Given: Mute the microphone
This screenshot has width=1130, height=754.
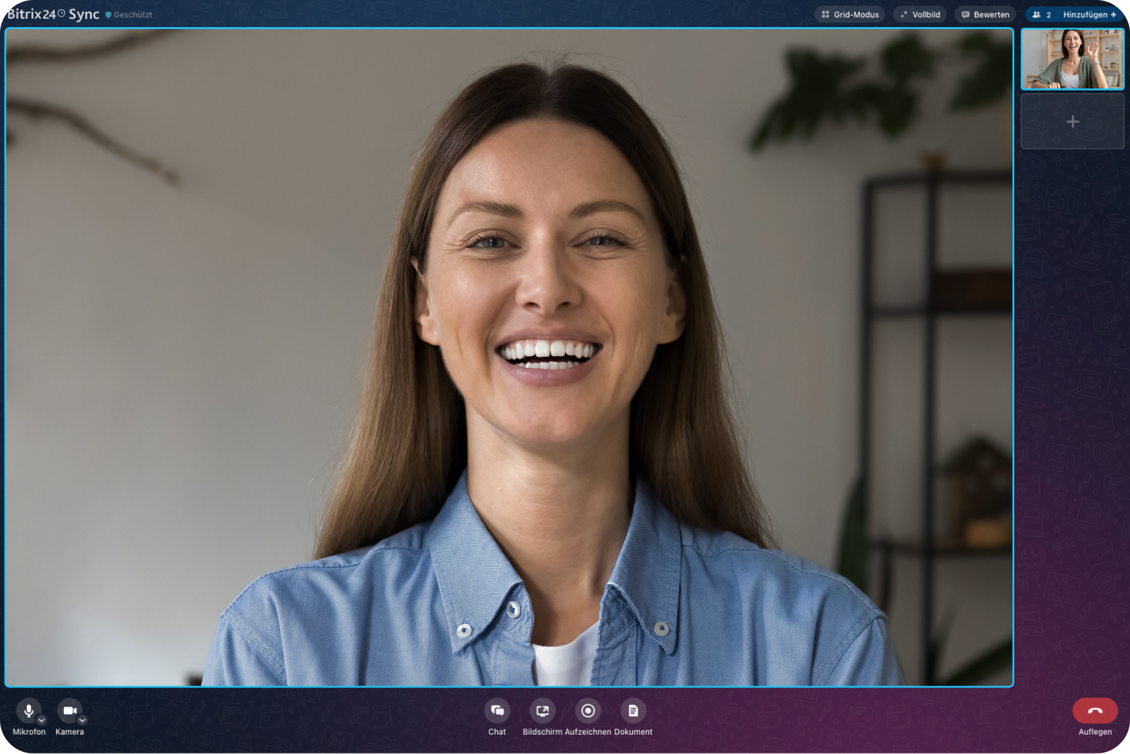Looking at the screenshot, I should pos(28,711).
